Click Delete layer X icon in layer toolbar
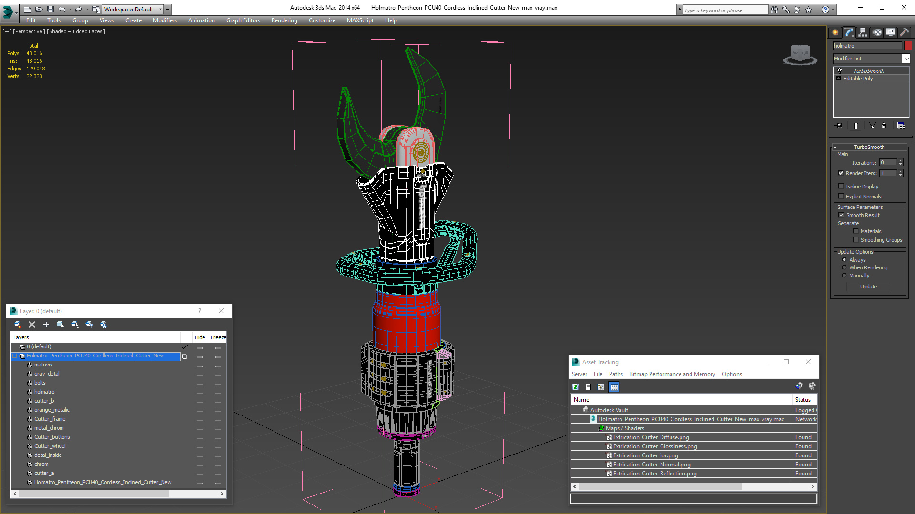This screenshot has width=915, height=514. coord(32,325)
